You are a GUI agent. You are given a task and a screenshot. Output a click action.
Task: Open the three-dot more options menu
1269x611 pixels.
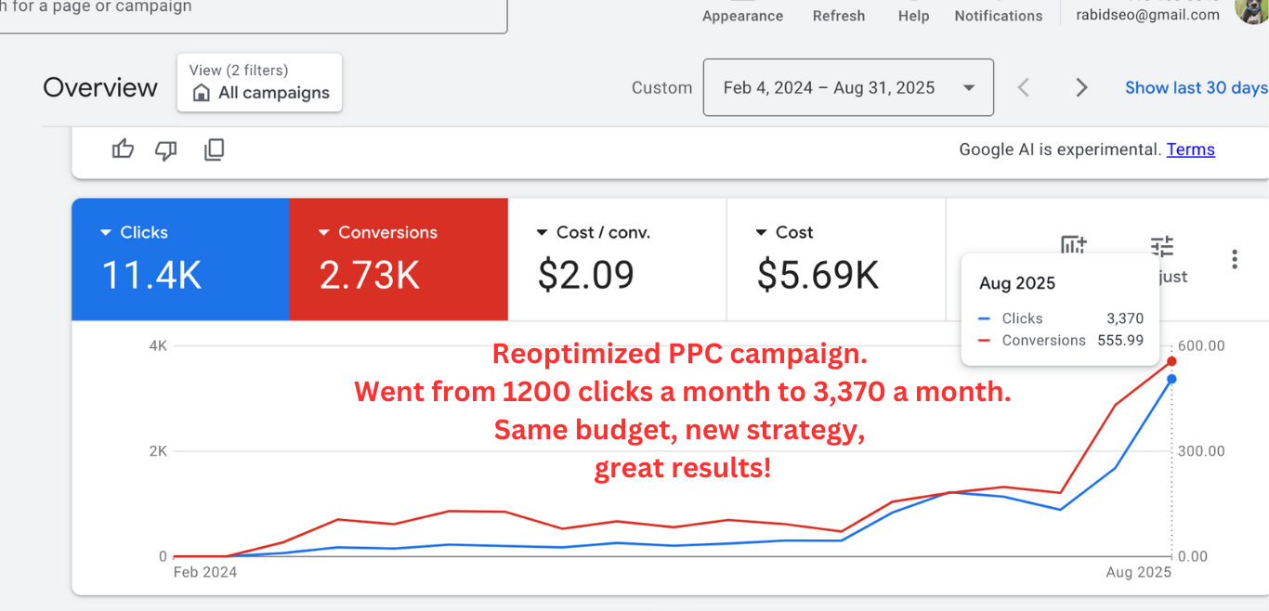[1234, 259]
